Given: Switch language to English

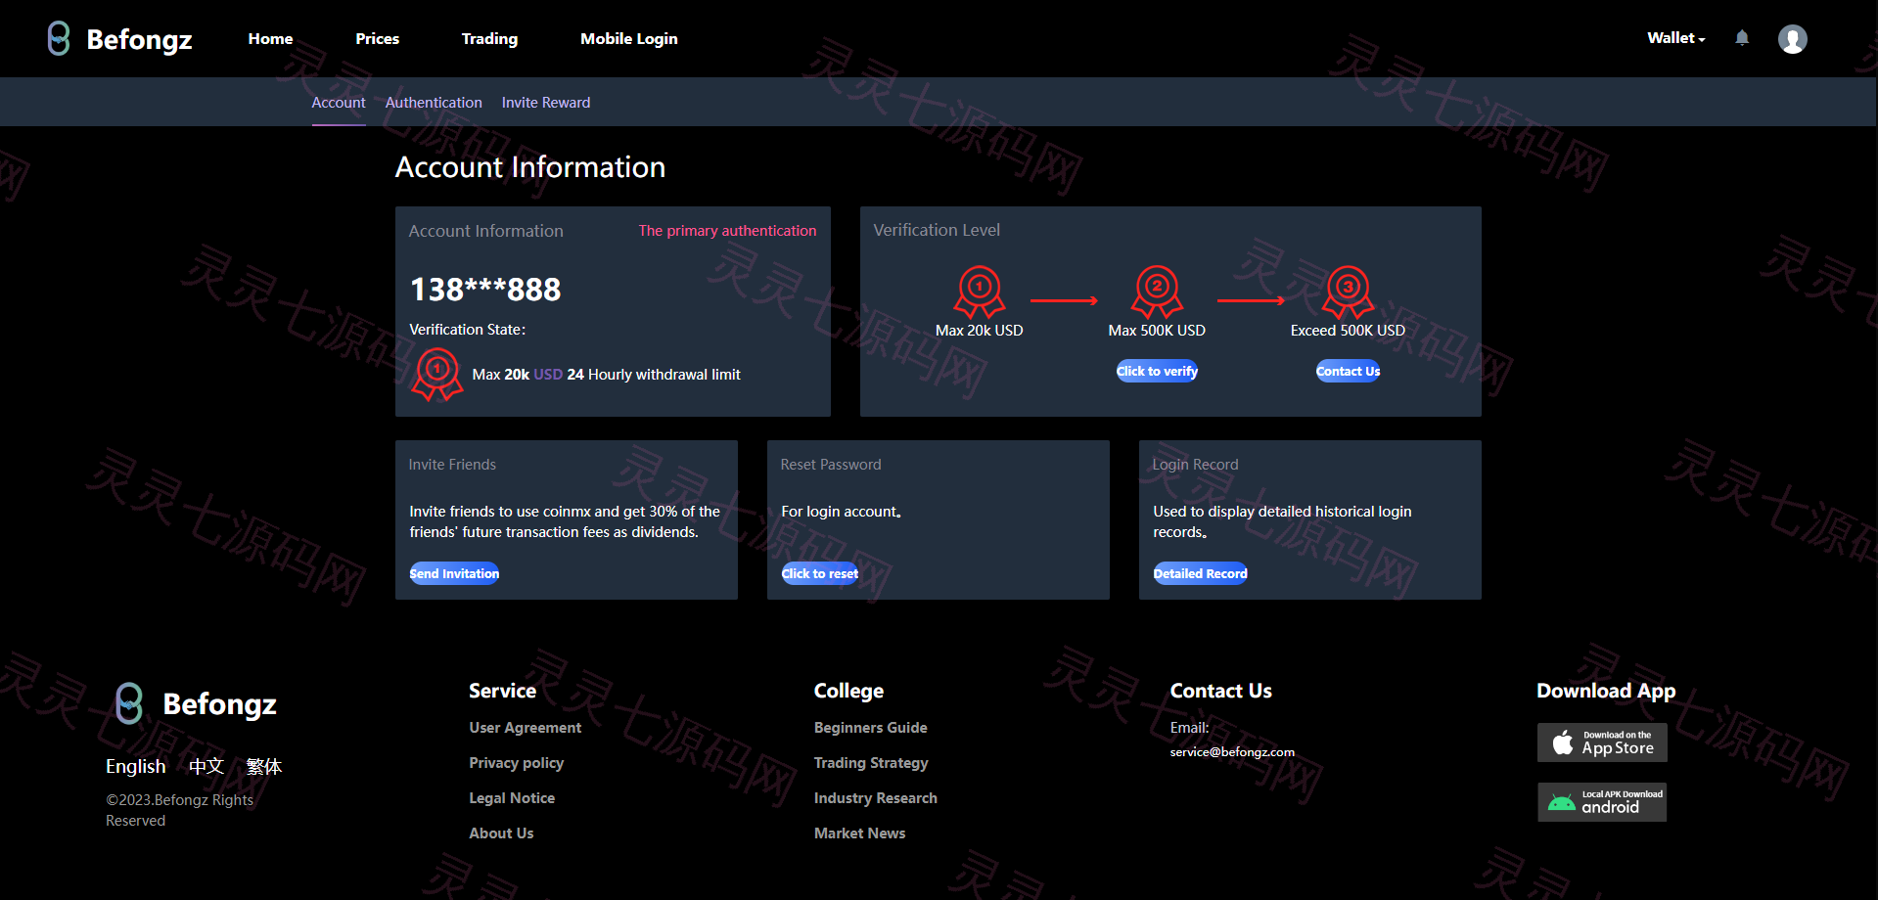Looking at the screenshot, I should (136, 766).
